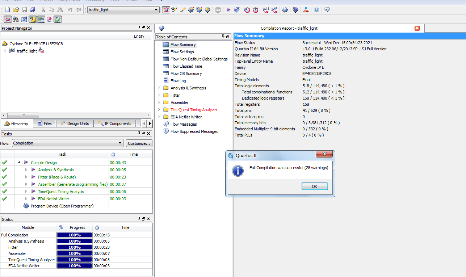Expand EDA Netlist Writer report folder
Viewport: 466px width, 277px height.
(159, 117)
